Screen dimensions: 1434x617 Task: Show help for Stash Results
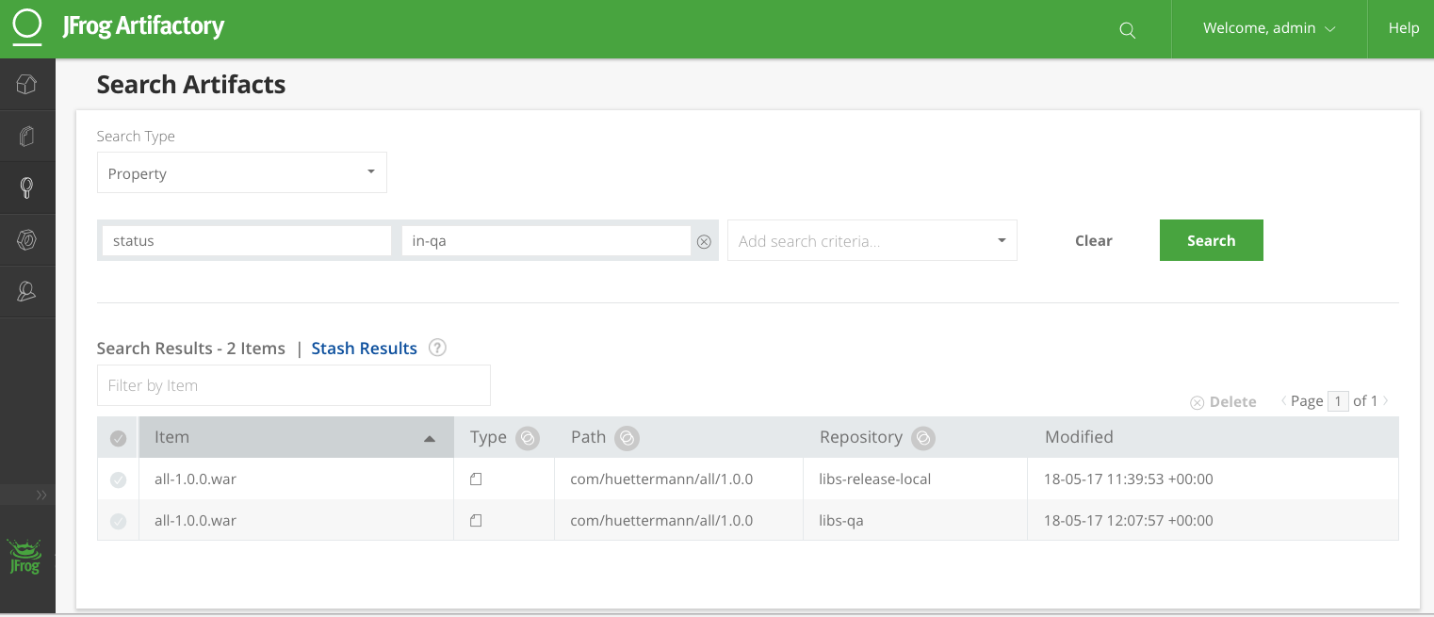pyautogui.click(x=437, y=348)
